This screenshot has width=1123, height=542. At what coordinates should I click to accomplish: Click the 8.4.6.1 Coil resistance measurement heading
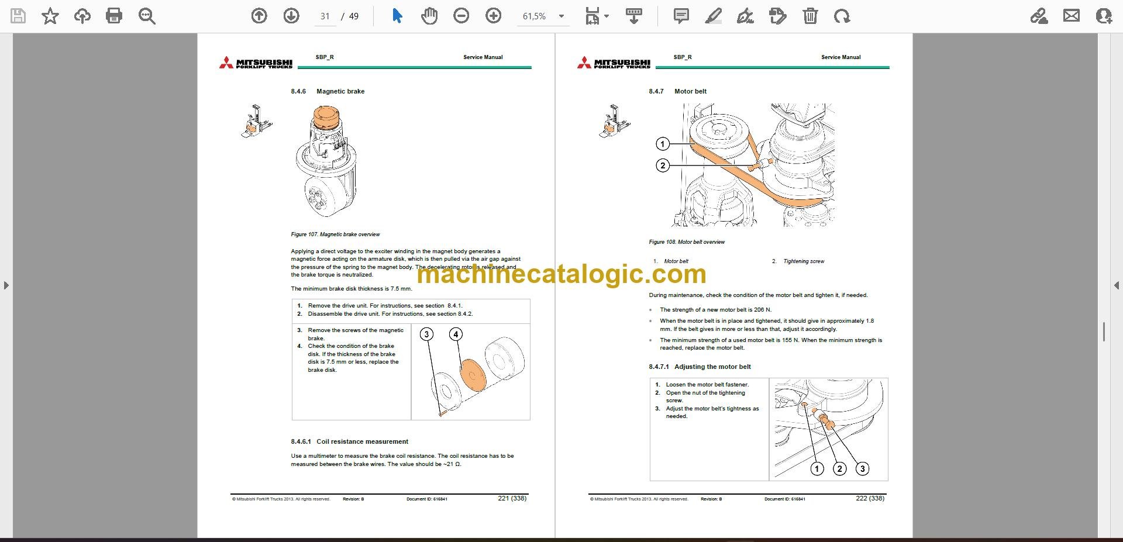[x=349, y=441]
